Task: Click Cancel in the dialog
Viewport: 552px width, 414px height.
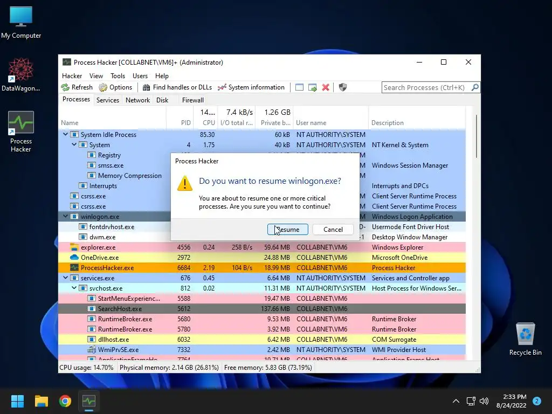Action: coord(333,230)
